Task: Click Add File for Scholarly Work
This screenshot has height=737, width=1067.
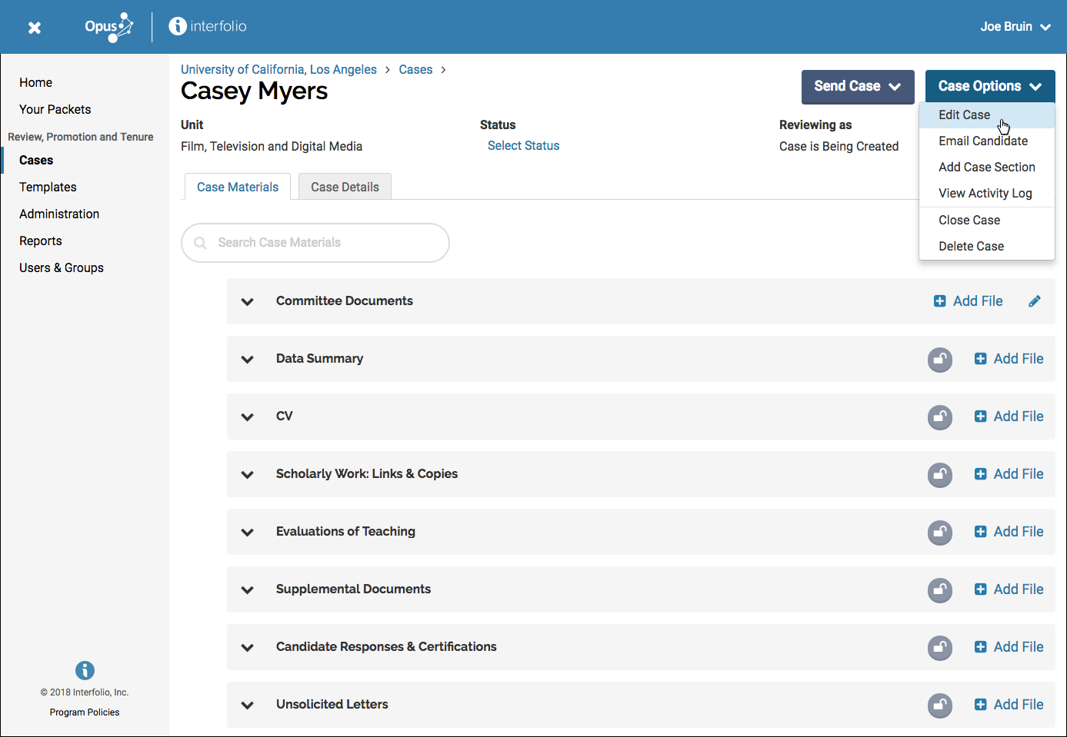Action: pyautogui.click(x=1009, y=474)
